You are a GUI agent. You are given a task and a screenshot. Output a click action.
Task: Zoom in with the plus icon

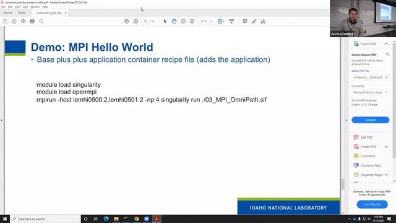pos(192,22)
